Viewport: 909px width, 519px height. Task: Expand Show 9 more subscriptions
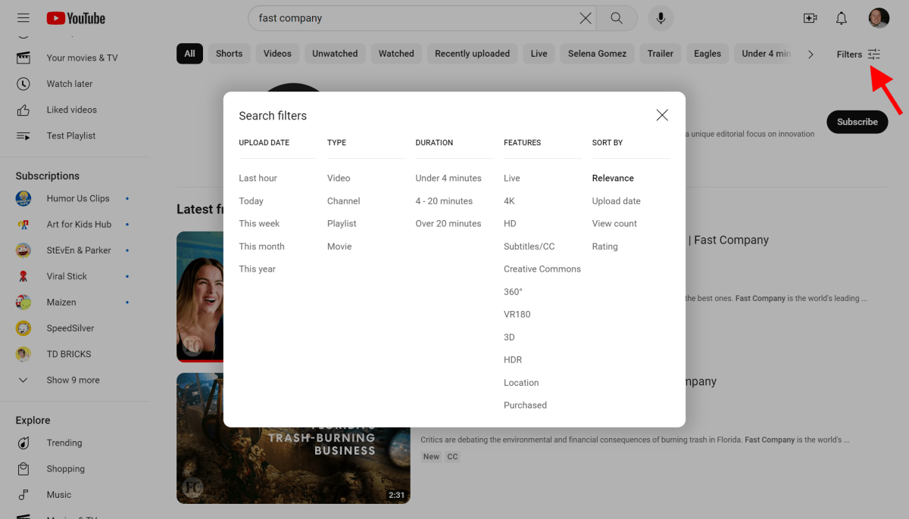[75, 380]
